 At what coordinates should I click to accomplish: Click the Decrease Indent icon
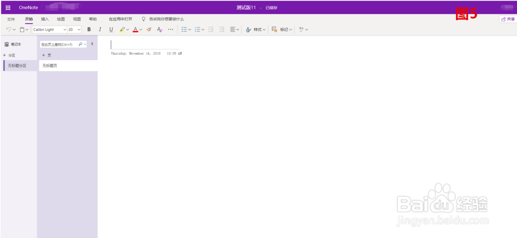211,29
